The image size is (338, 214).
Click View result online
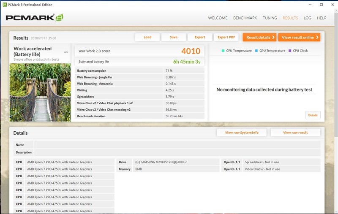click(x=299, y=37)
